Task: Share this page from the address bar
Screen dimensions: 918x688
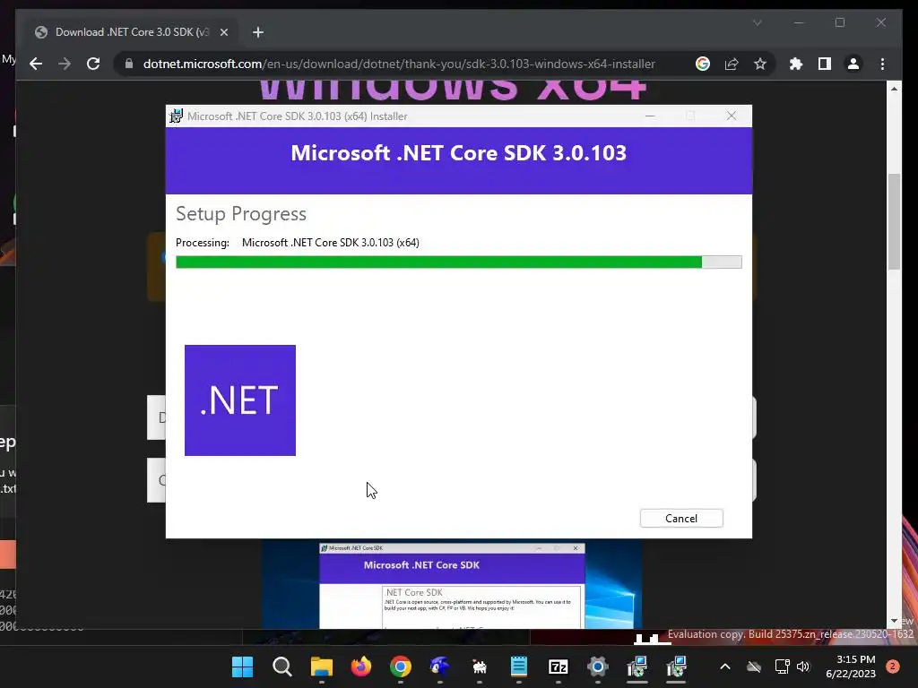Action: click(732, 64)
